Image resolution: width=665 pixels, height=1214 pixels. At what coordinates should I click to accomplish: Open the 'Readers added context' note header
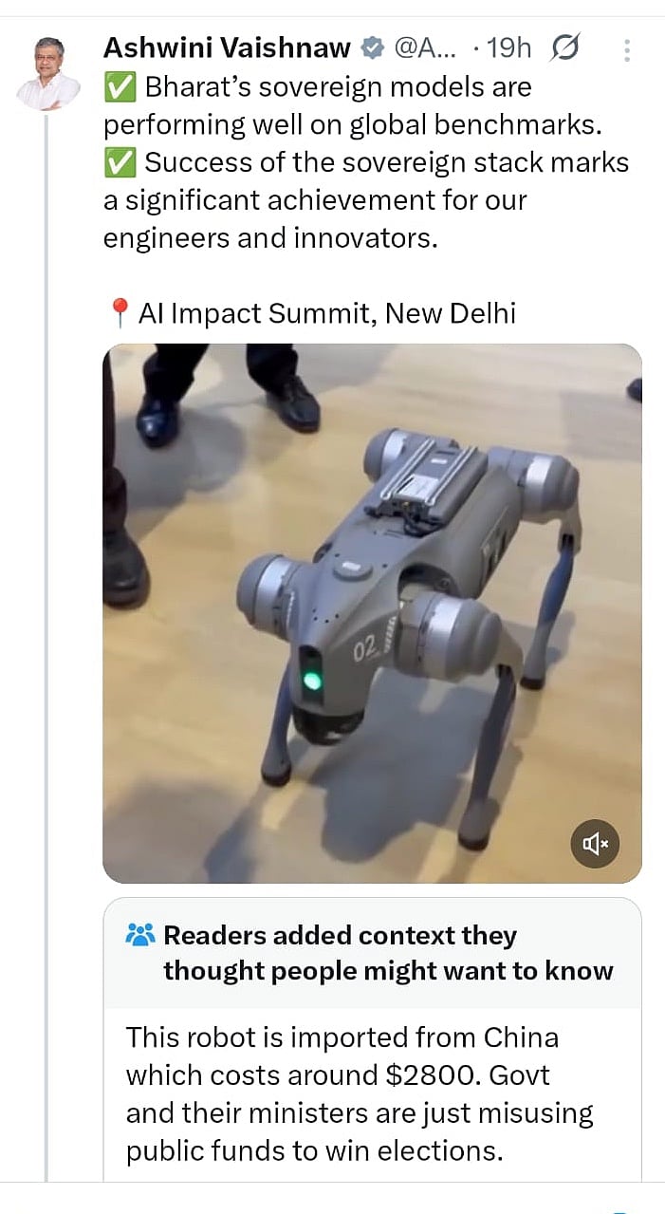click(372, 953)
